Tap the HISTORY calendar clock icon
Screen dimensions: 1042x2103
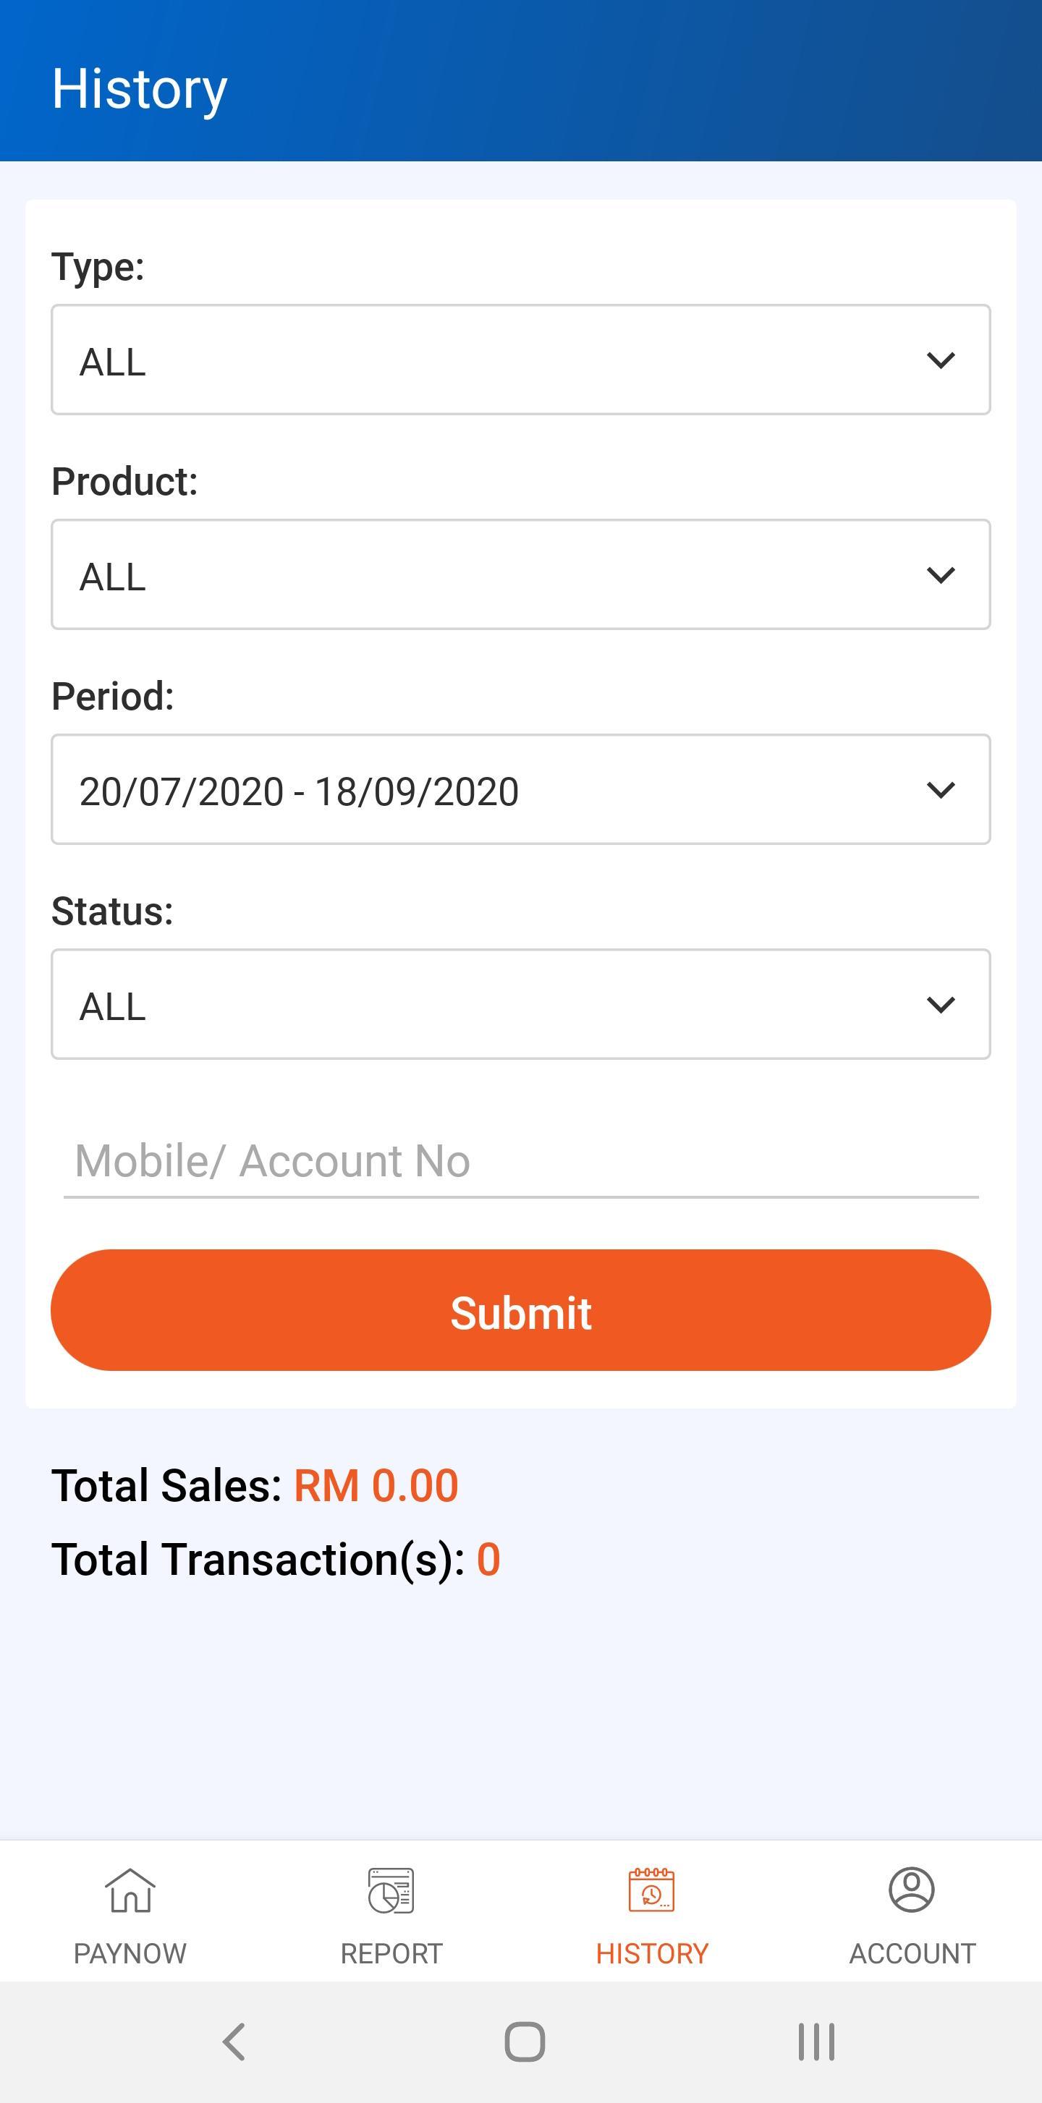[651, 1890]
